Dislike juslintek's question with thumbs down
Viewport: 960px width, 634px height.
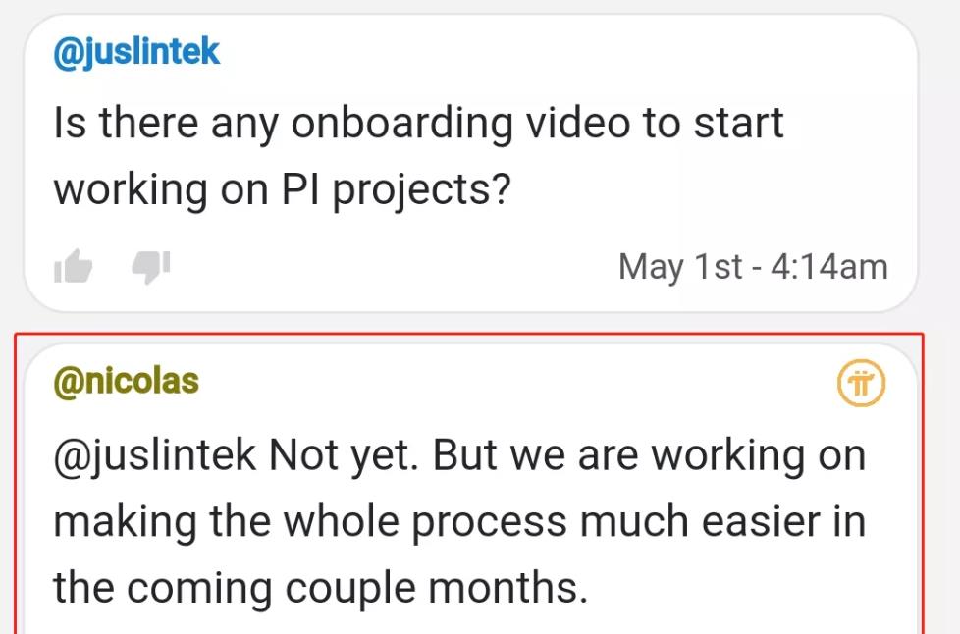click(x=150, y=267)
